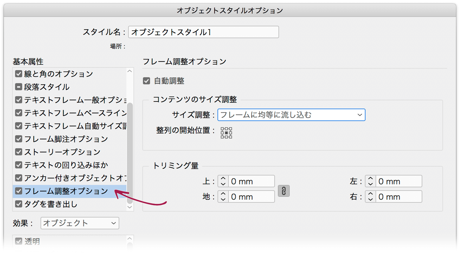Select the top-left reference point in the proxy
The image size is (459, 253).
point(222,129)
